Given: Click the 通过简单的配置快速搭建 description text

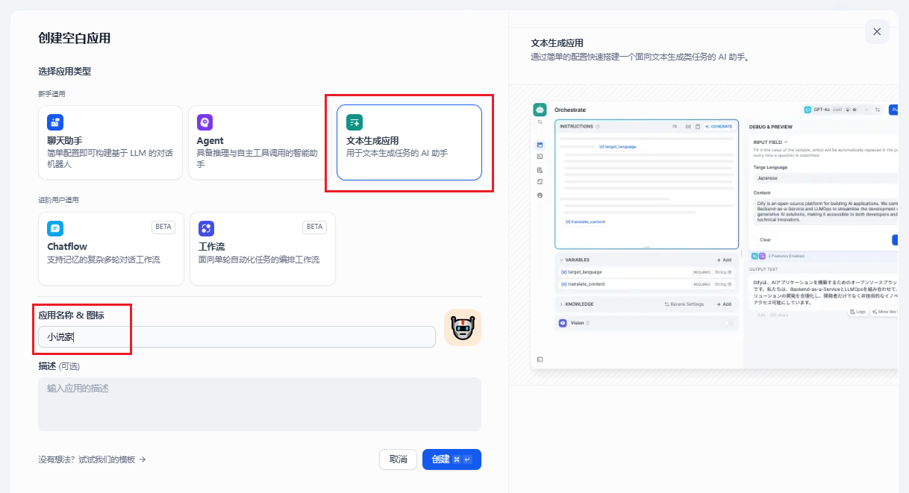Looking at the screenshot, I should point(640,57).
